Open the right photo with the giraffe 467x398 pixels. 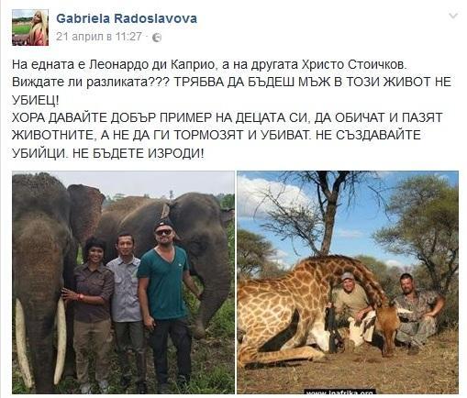348,282
